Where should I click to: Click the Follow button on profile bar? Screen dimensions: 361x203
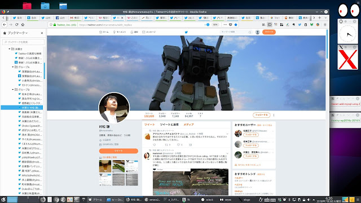tap(261, 115)
